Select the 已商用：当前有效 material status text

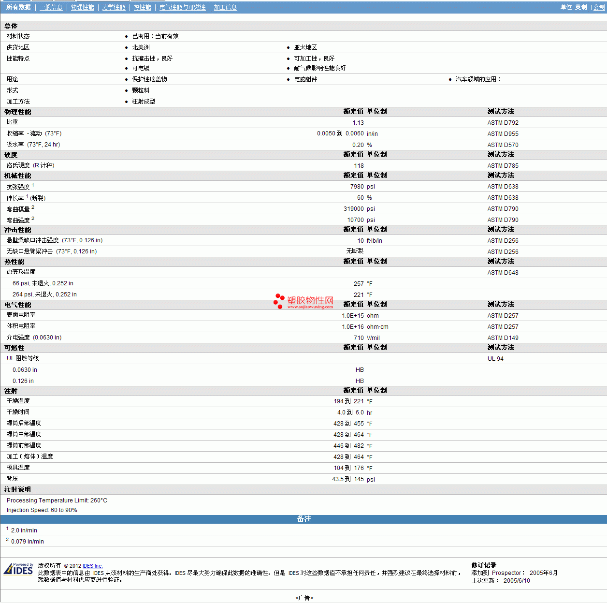click(x=155, y=36)
